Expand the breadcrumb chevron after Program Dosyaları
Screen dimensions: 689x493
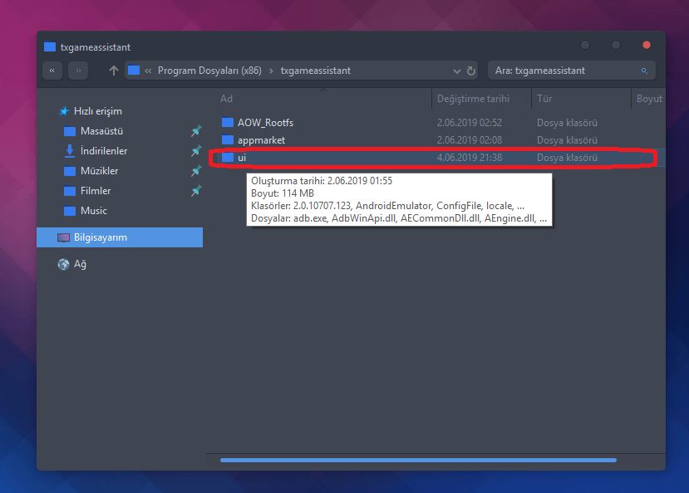271,71
